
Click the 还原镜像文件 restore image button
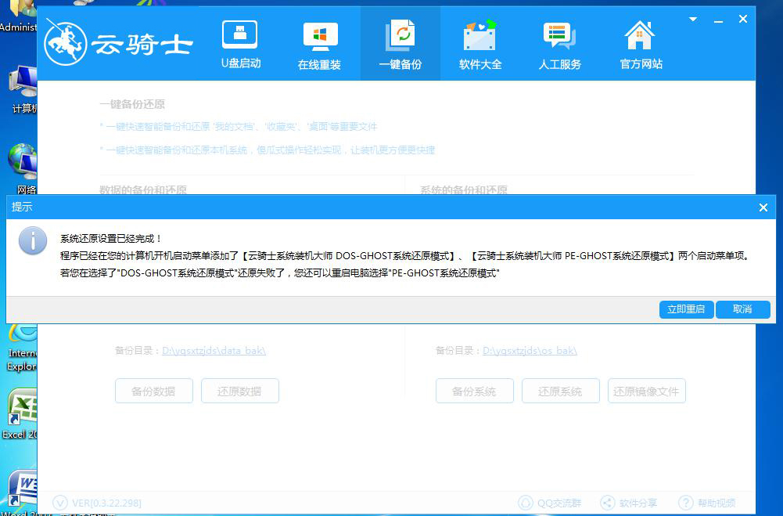646,391
